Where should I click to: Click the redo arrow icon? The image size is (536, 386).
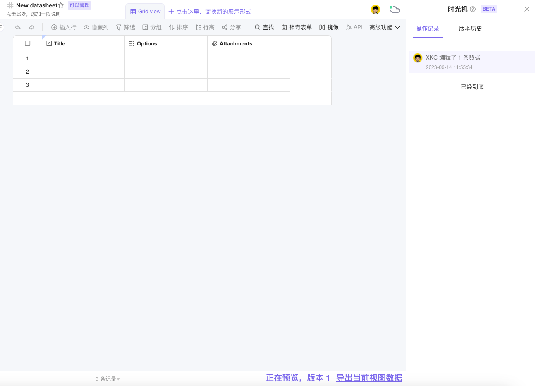click(31, 27)
